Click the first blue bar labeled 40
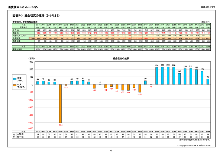The image size is (223, 157). (38, 83)
